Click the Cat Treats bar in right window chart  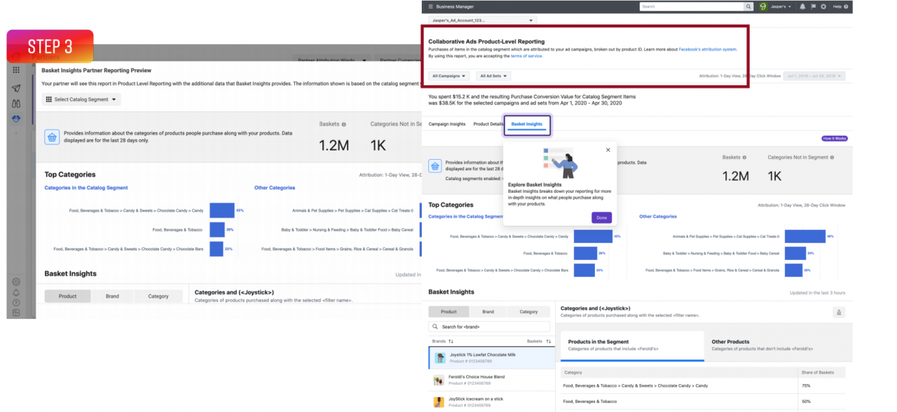[804, 237]
